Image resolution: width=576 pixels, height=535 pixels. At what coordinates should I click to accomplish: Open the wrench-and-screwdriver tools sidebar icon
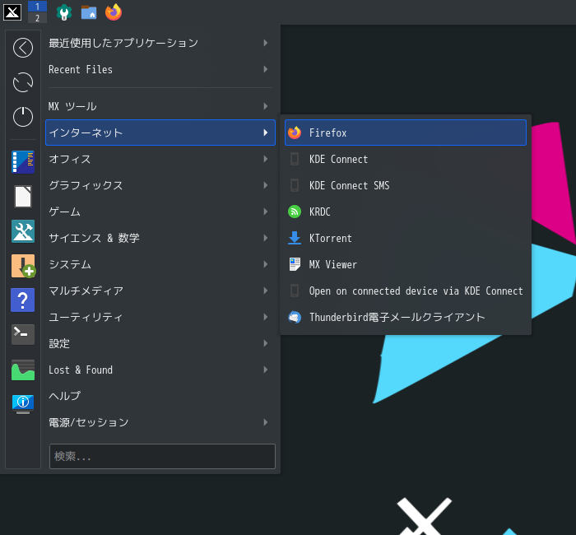23,231
